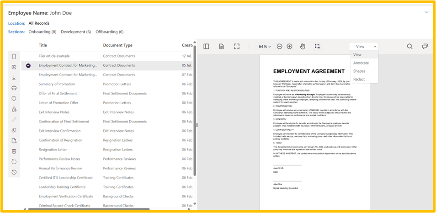Activate the marquee area selection tool
Screen dimensions: 436x213
point(317,46)
